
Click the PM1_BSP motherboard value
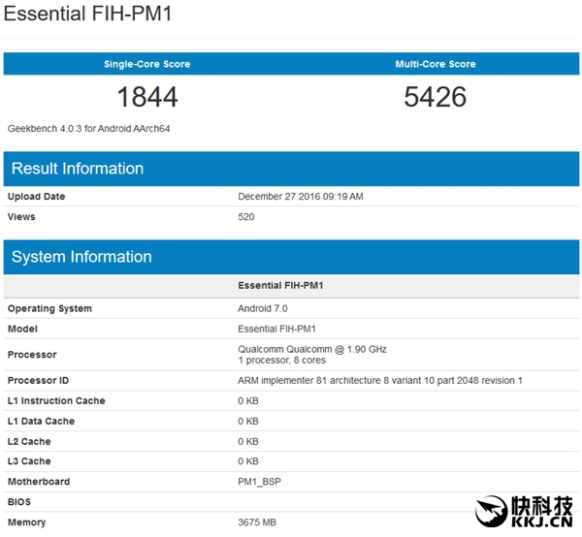pyautogui.click(x=262, y=482)
